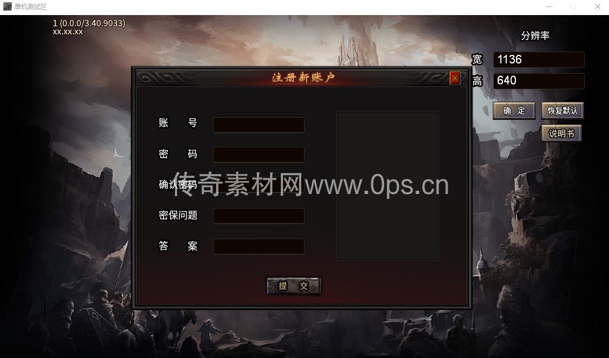Focus the 密码 input field

[259, 154]
